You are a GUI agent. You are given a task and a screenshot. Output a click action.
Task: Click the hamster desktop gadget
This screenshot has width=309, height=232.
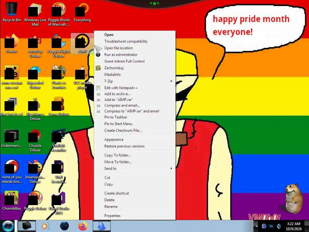pyautogui.click(x=294, y=198)
